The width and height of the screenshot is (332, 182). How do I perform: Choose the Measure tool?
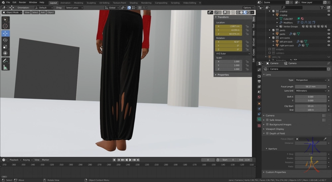tap(6, 68)
